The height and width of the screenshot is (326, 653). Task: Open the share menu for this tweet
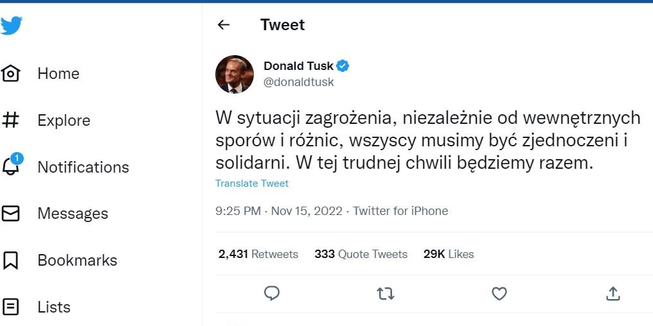point(613,293)
